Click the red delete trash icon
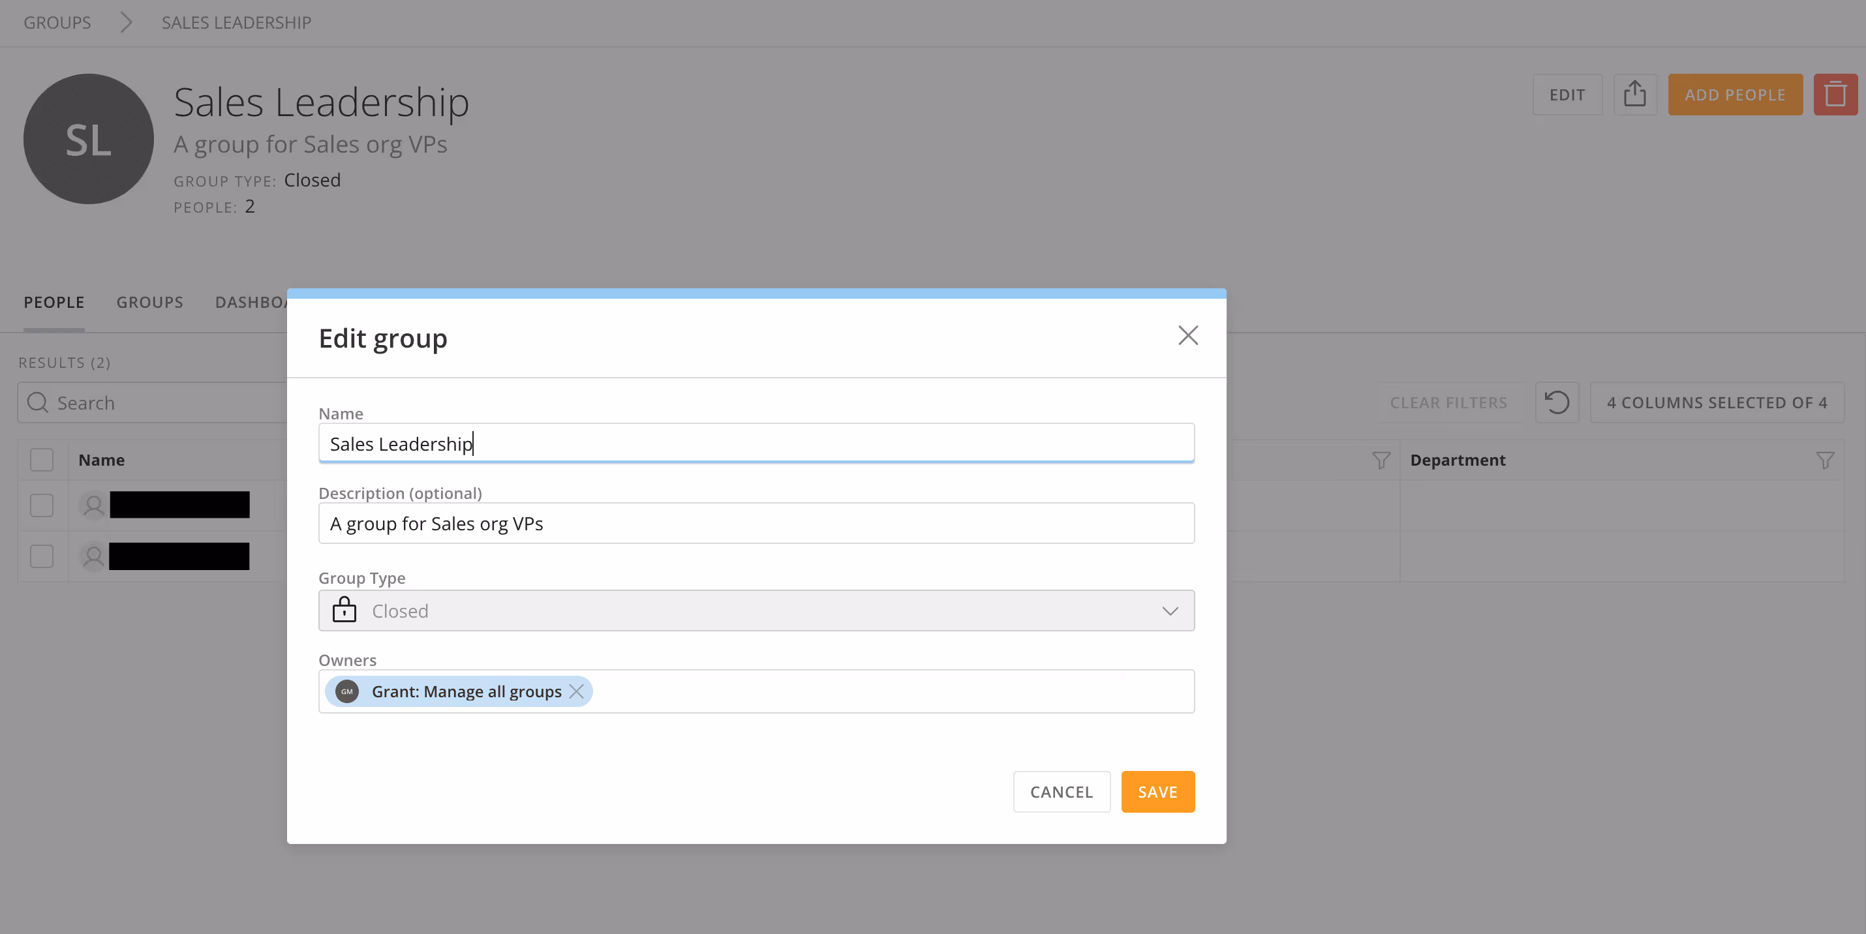Viewport: 1866px width, 934px height. (x=1835, y=94)
